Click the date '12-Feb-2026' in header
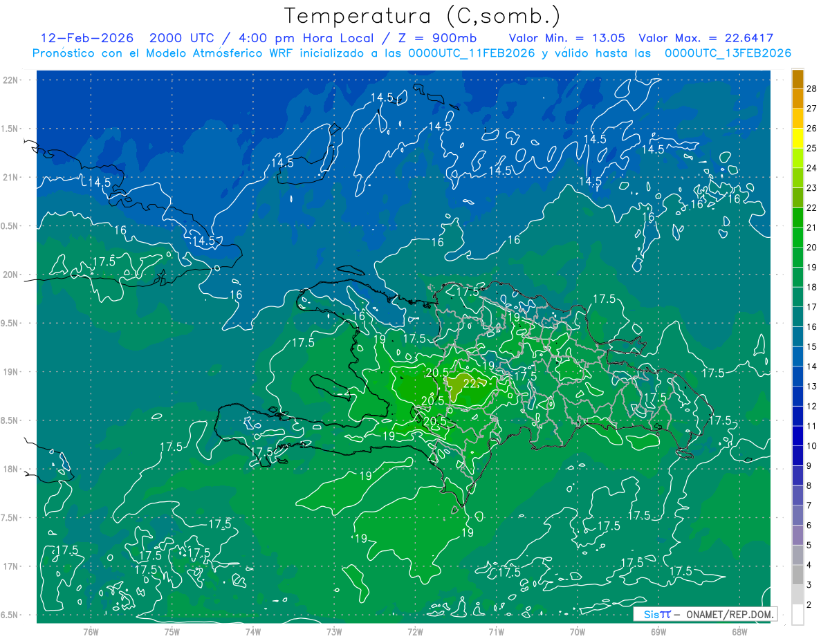The height and width of the screenshot is (641, 830). [88, 38]
